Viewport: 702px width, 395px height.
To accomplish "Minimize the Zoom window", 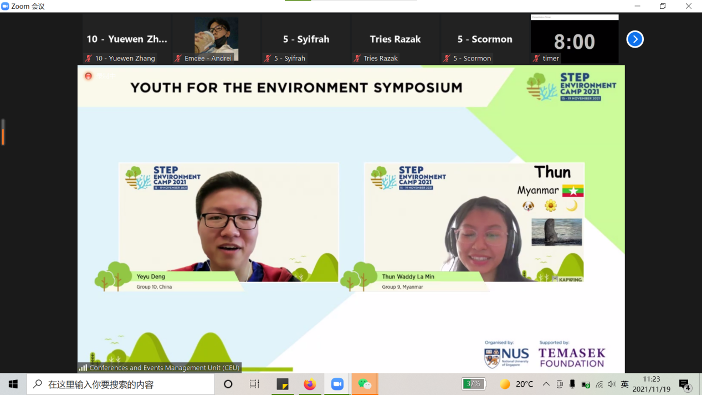I will click(637, 6).
